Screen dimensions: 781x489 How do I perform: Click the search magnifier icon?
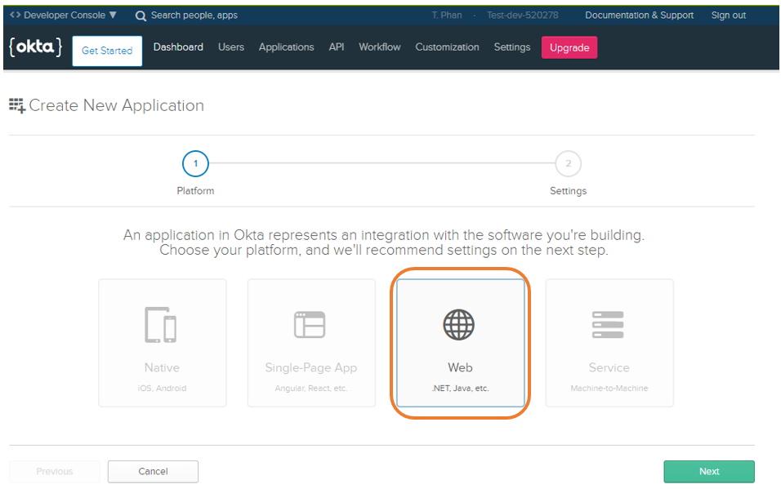pos(141,16)
